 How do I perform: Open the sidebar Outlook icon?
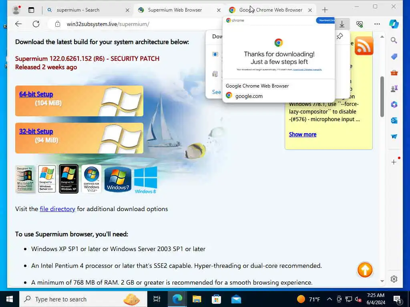tap(394, 120)
